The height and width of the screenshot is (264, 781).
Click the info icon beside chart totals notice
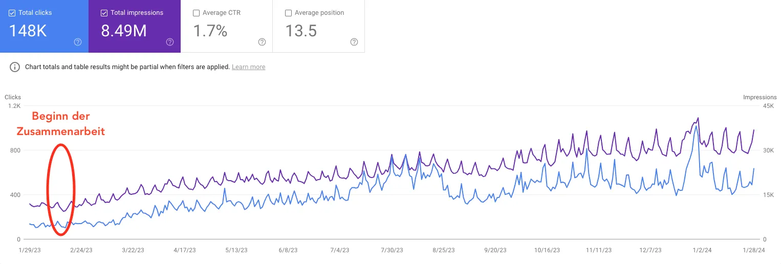[x=15, y=67]
